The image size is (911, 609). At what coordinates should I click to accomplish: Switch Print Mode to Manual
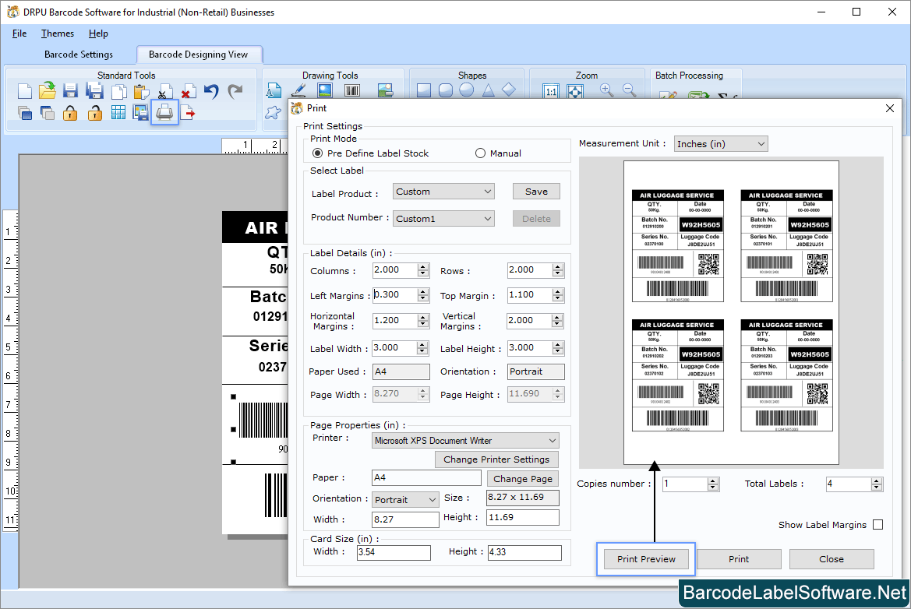[480, 153]
